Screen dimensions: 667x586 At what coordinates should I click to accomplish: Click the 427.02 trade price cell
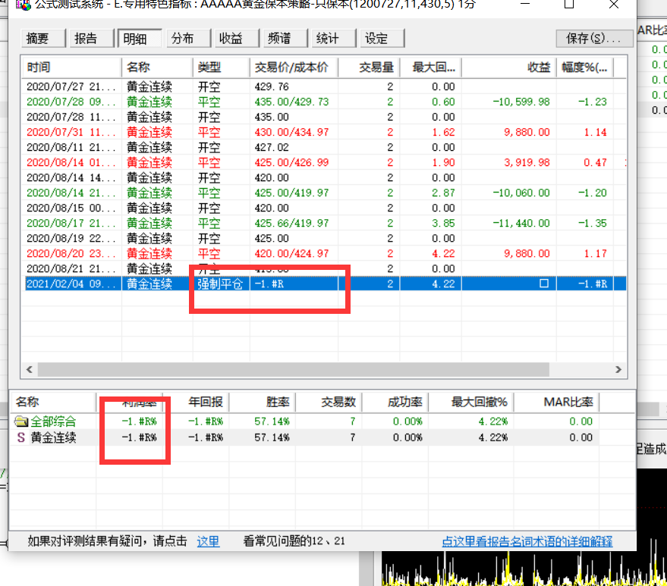272,148
